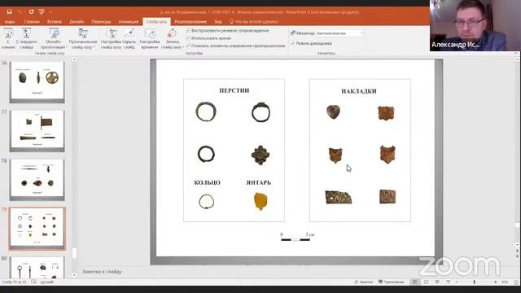Toggle 'Показать элементы управления проигрывателем' checkbox
The width and height of the screenshot is (521, 293).
(x=188, y=46)
